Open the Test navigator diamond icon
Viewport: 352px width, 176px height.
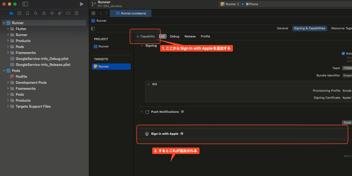click(x=52, y=13)
